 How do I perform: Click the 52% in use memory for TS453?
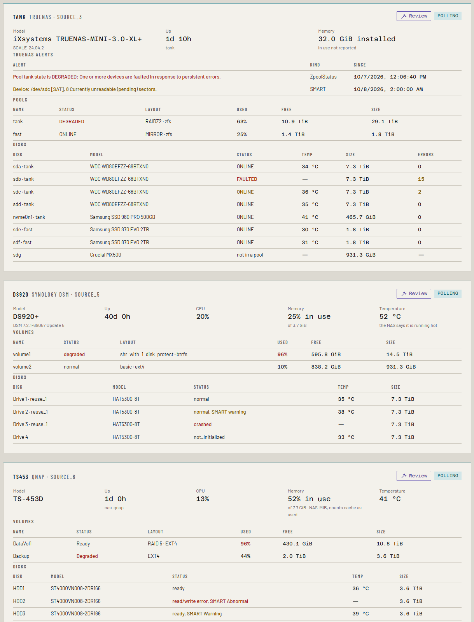coord(309,499)
